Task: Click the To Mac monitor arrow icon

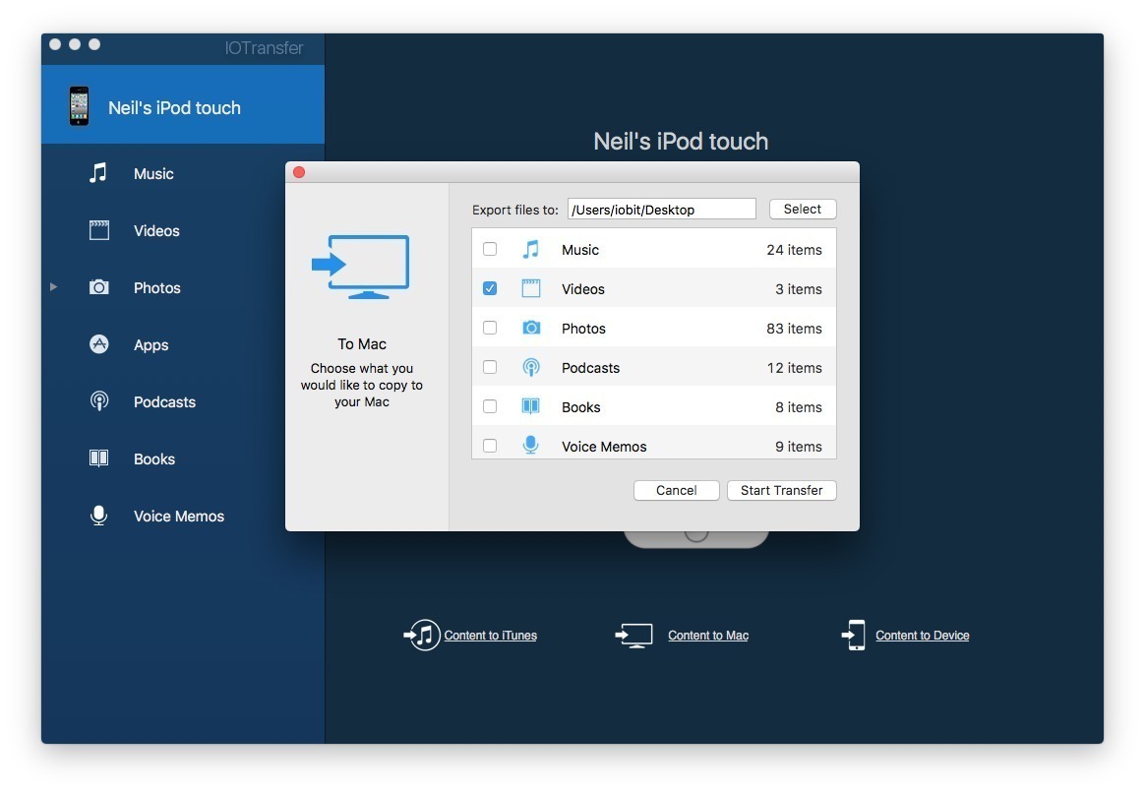Action: (361, 267)
